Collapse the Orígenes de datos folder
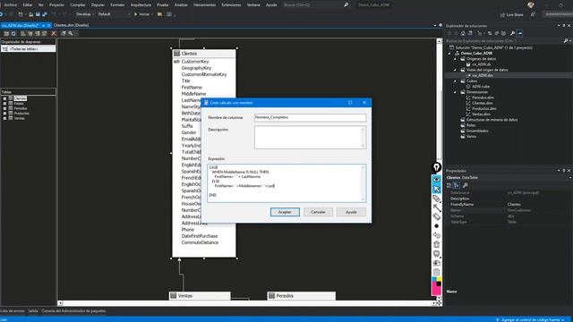The width and height of the screenshot is (573, 322). [x=456, y=59]
